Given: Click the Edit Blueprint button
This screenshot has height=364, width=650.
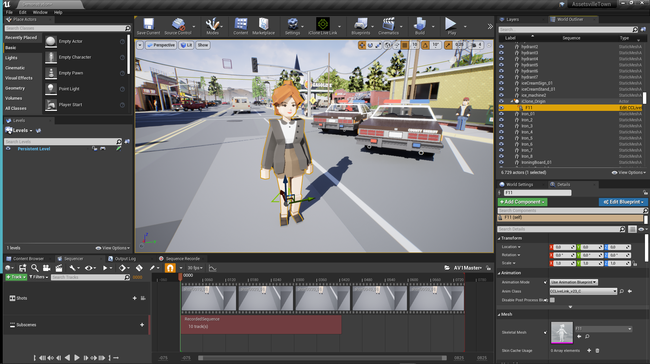Looking at the screenshot, I should pyautogui.click(x=623, y=202).
